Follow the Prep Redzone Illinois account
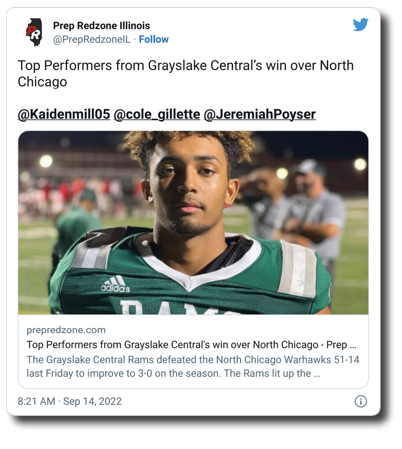Image resolution: width=402 pixels, height=449 pixels. pyautogui.click(x=154, y=39)
